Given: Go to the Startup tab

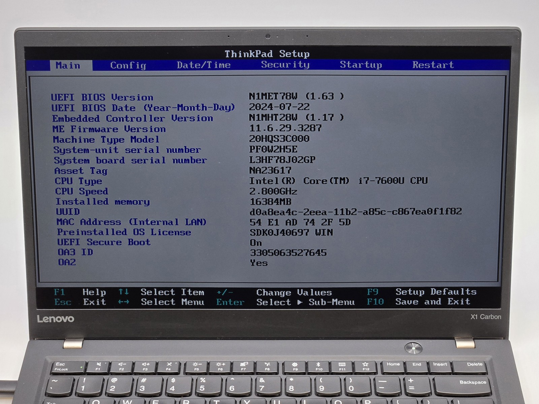Looking at the screenshot, I should coord(361,65).
